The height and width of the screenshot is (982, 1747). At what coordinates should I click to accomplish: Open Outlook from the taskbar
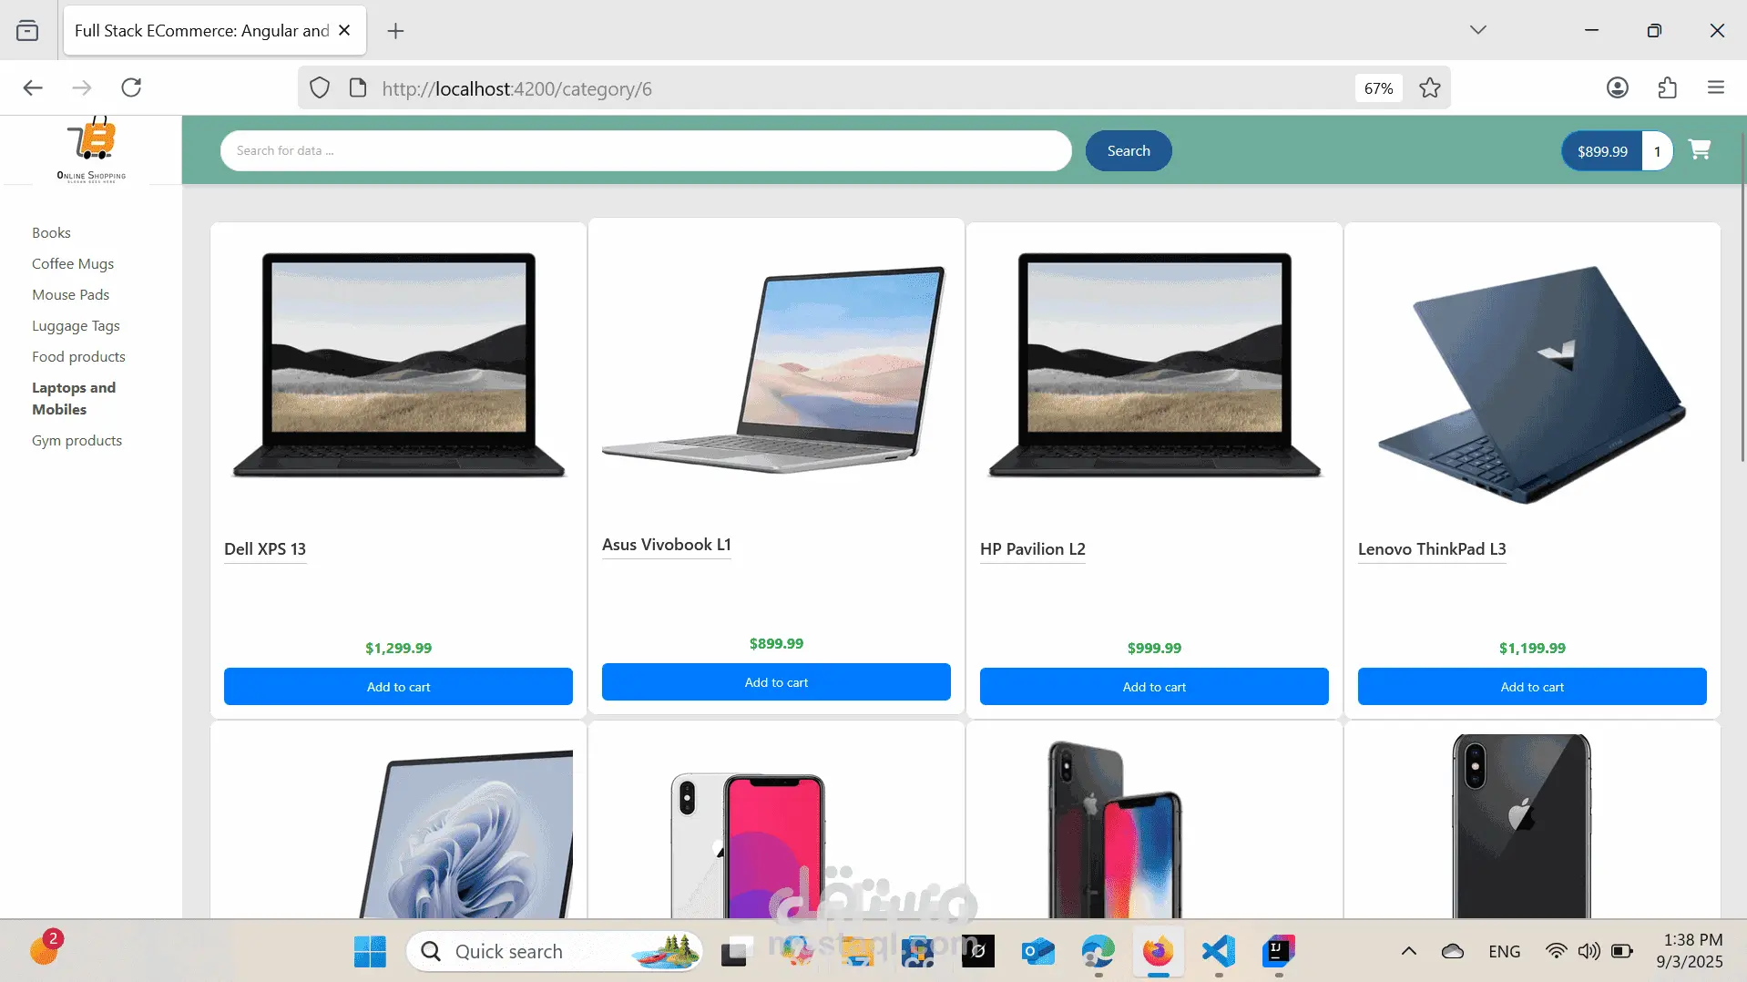pos(1038,952)
